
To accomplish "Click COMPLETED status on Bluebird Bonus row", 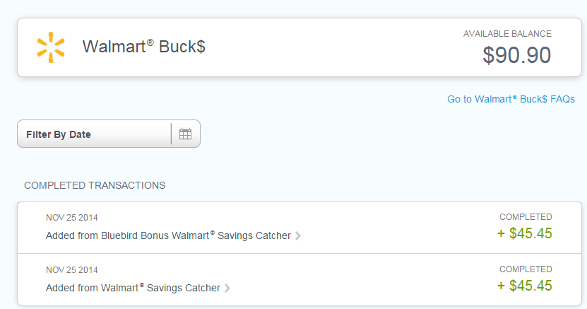I will (526, 217).
